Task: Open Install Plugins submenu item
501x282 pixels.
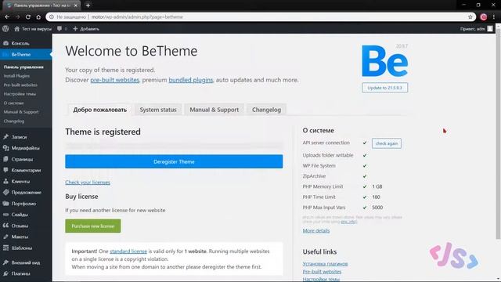Action: pyautogui.click(x=16, y=76)
